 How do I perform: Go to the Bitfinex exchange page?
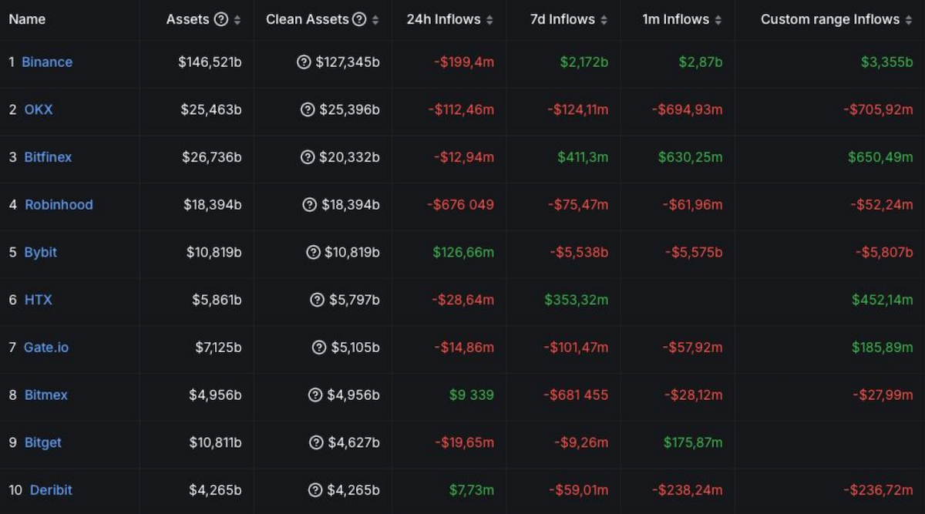48,157
